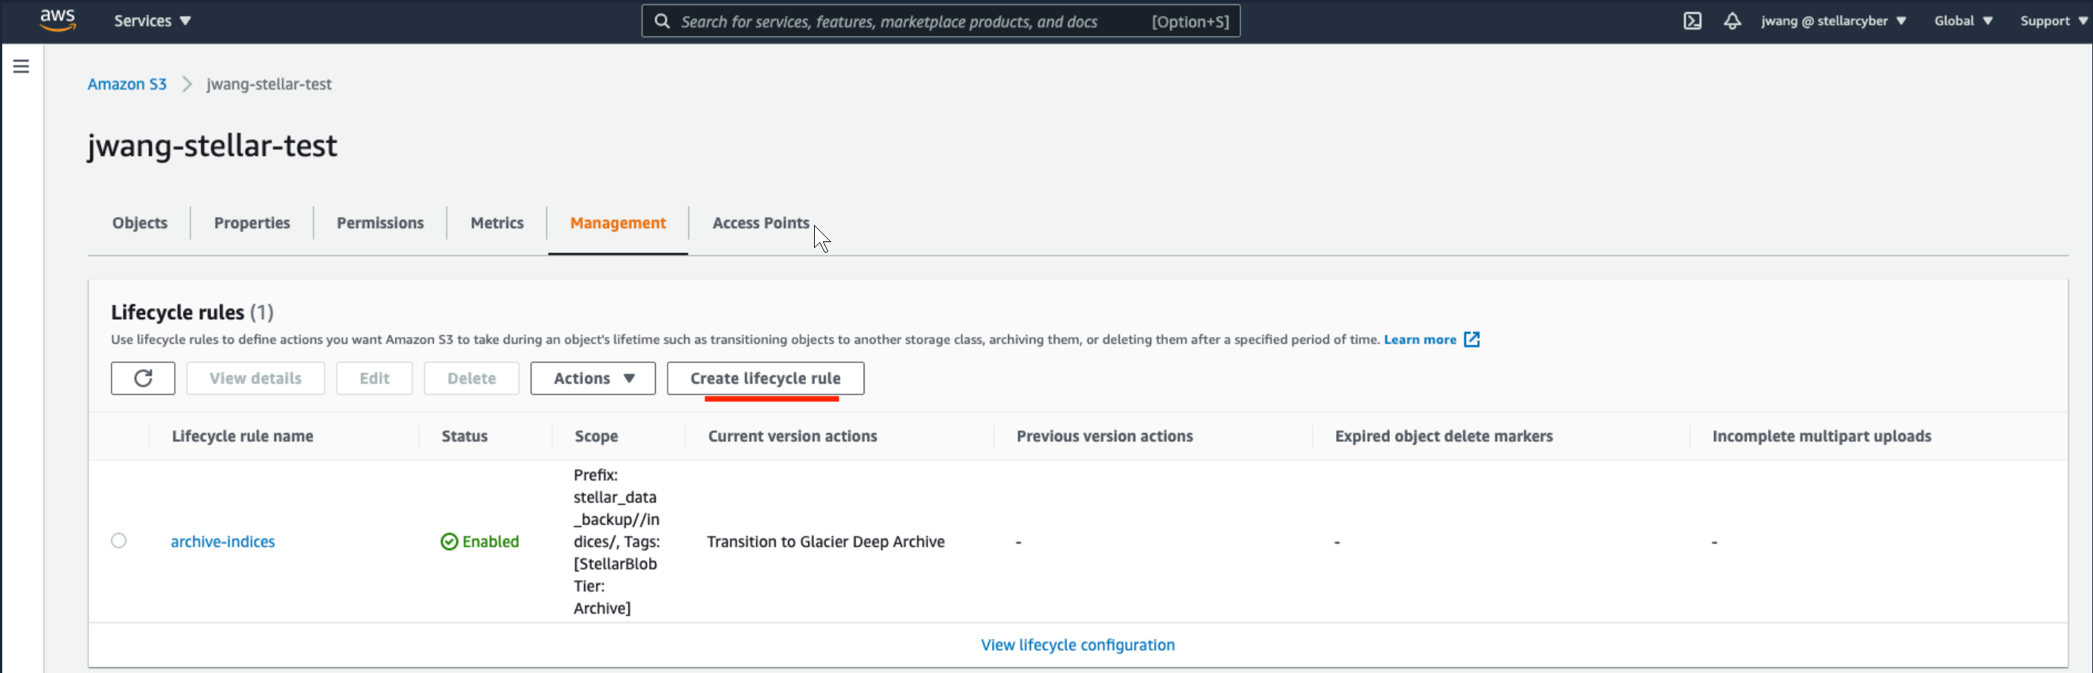Click the Create lifecycle rule button
The height and width of the screenshot is (673, 2093).
(765, 379)
